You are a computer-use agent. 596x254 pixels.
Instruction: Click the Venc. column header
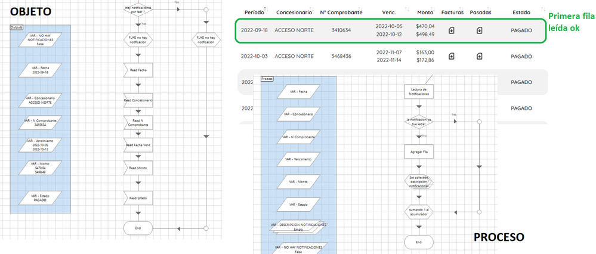(389, 13)
